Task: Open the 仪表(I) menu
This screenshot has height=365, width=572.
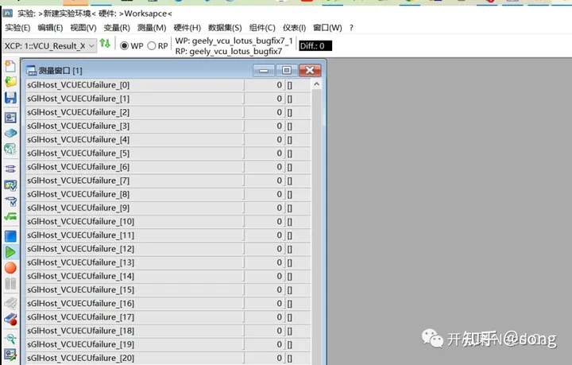Action: pyautogui.click(x=294, y=28)
